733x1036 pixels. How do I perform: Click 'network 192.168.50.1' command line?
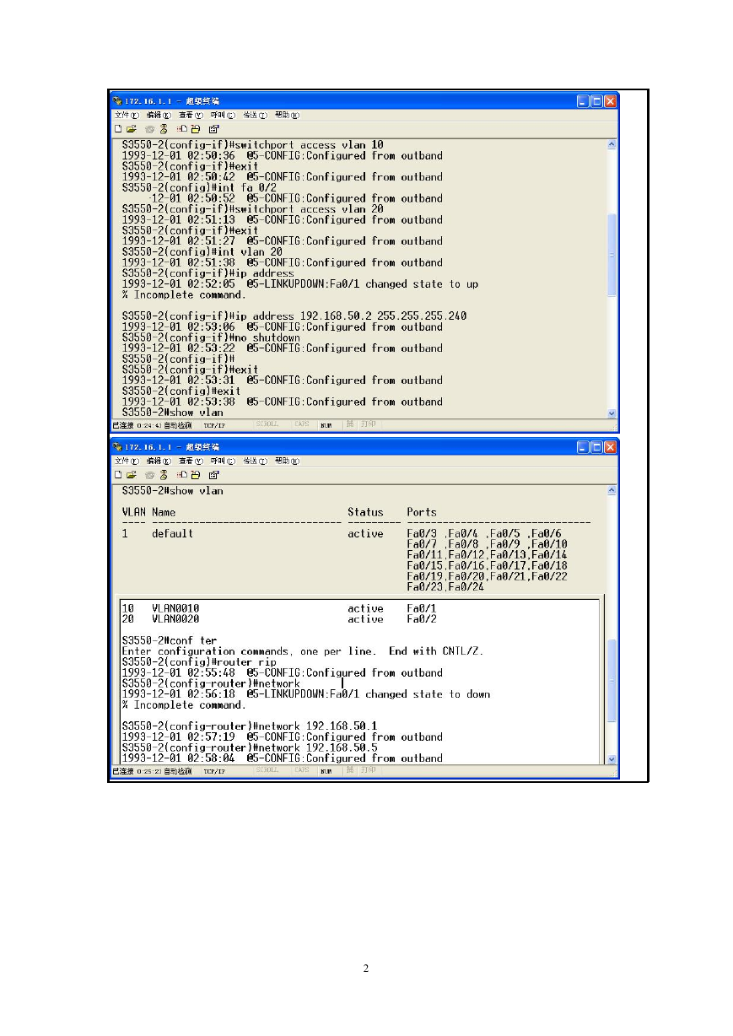click(x=249, y=726)
